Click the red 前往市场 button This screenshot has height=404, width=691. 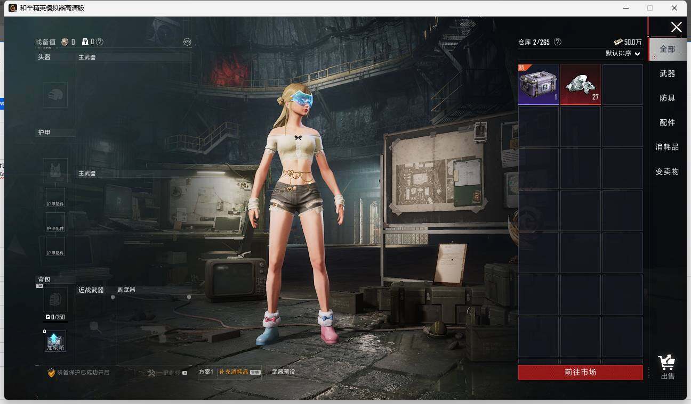[x=581, y=373]
